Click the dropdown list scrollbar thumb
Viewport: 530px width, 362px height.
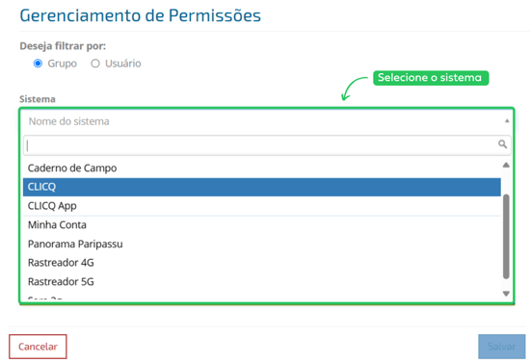tap(506, 237)
